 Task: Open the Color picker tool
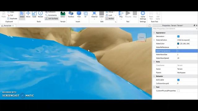click(101, 14)
